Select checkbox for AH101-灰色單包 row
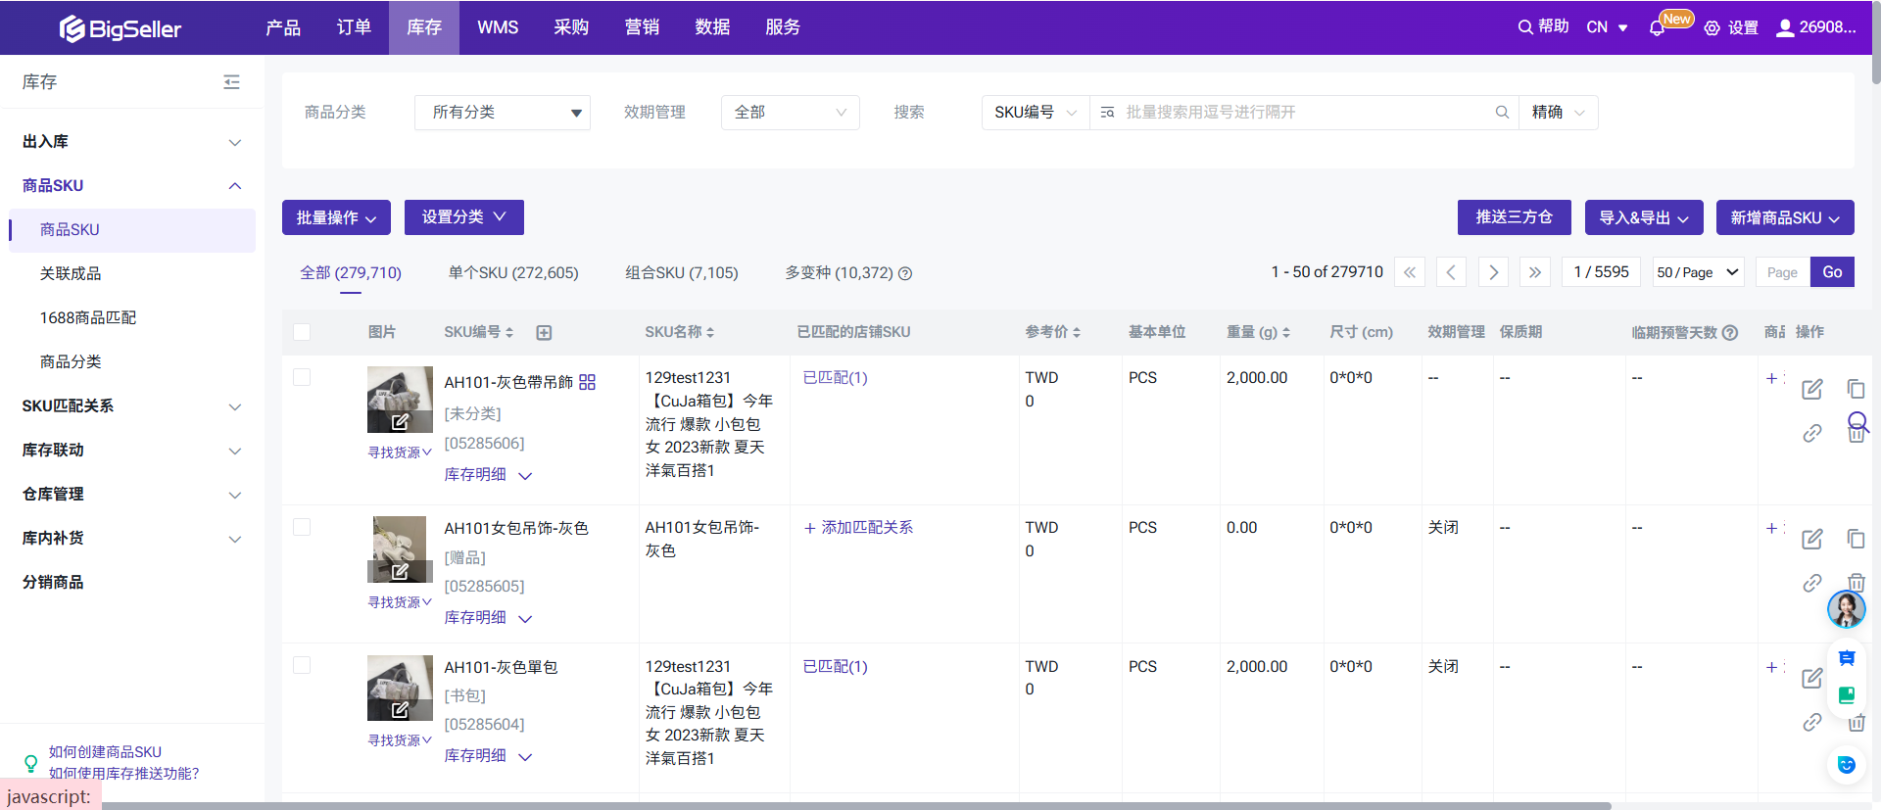 click(302, 666)
